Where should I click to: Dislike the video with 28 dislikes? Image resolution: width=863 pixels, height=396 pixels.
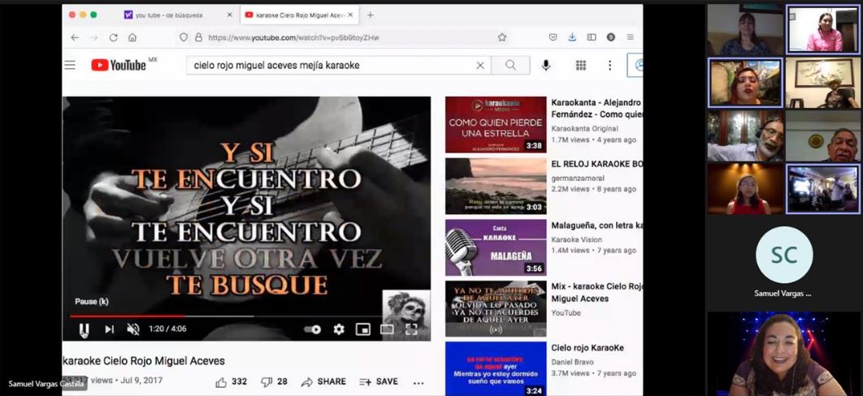click(x=274, y=381)
